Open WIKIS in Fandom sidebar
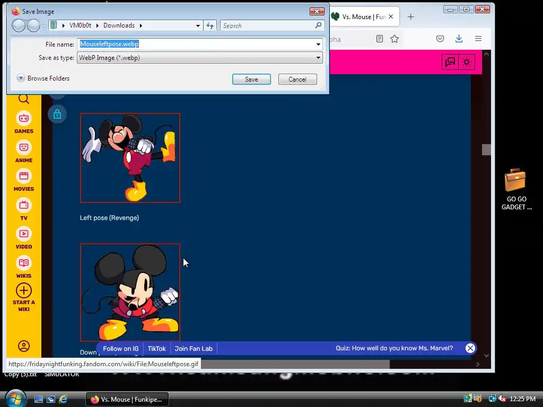 [23, 267]
